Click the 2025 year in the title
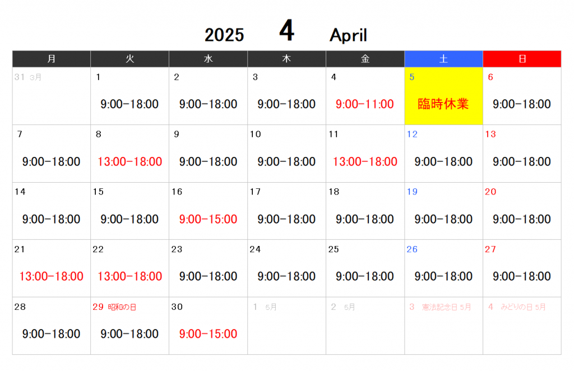This screenshot has height=371, width=574. click(224, 35)
